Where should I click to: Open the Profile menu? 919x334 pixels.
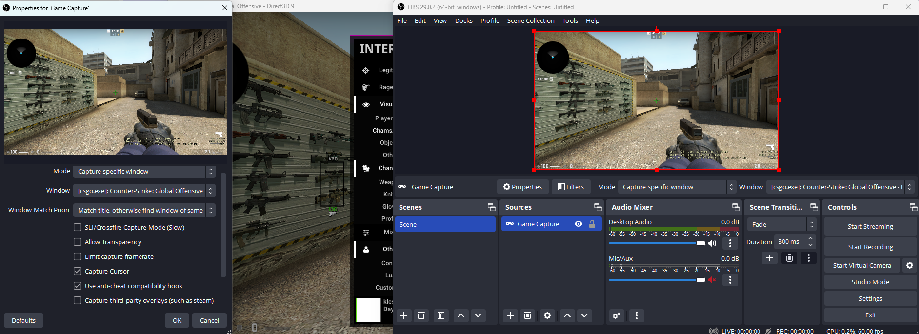(x=490, y=20)
